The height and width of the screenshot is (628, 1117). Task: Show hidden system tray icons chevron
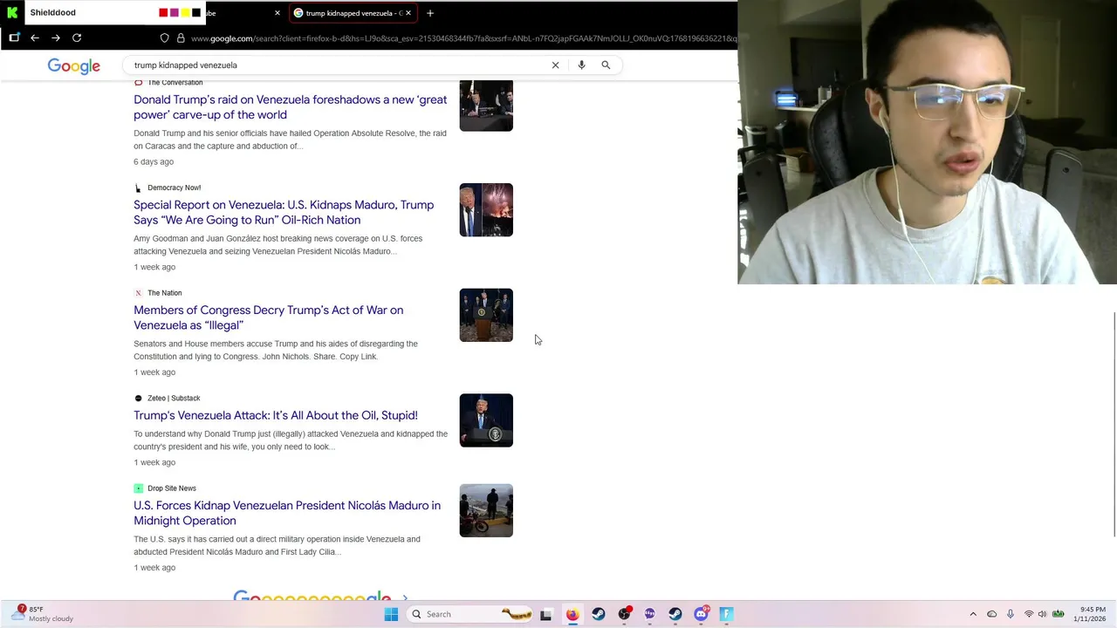pyautogui.click(x=973, y=614)
